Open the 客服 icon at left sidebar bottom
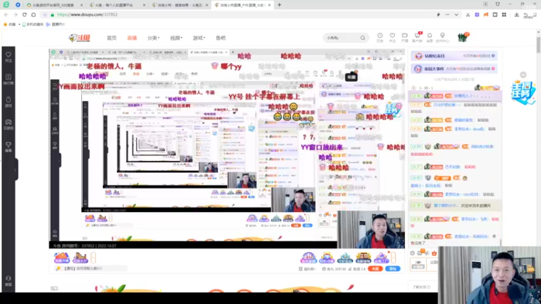 (x=8, y=281)
